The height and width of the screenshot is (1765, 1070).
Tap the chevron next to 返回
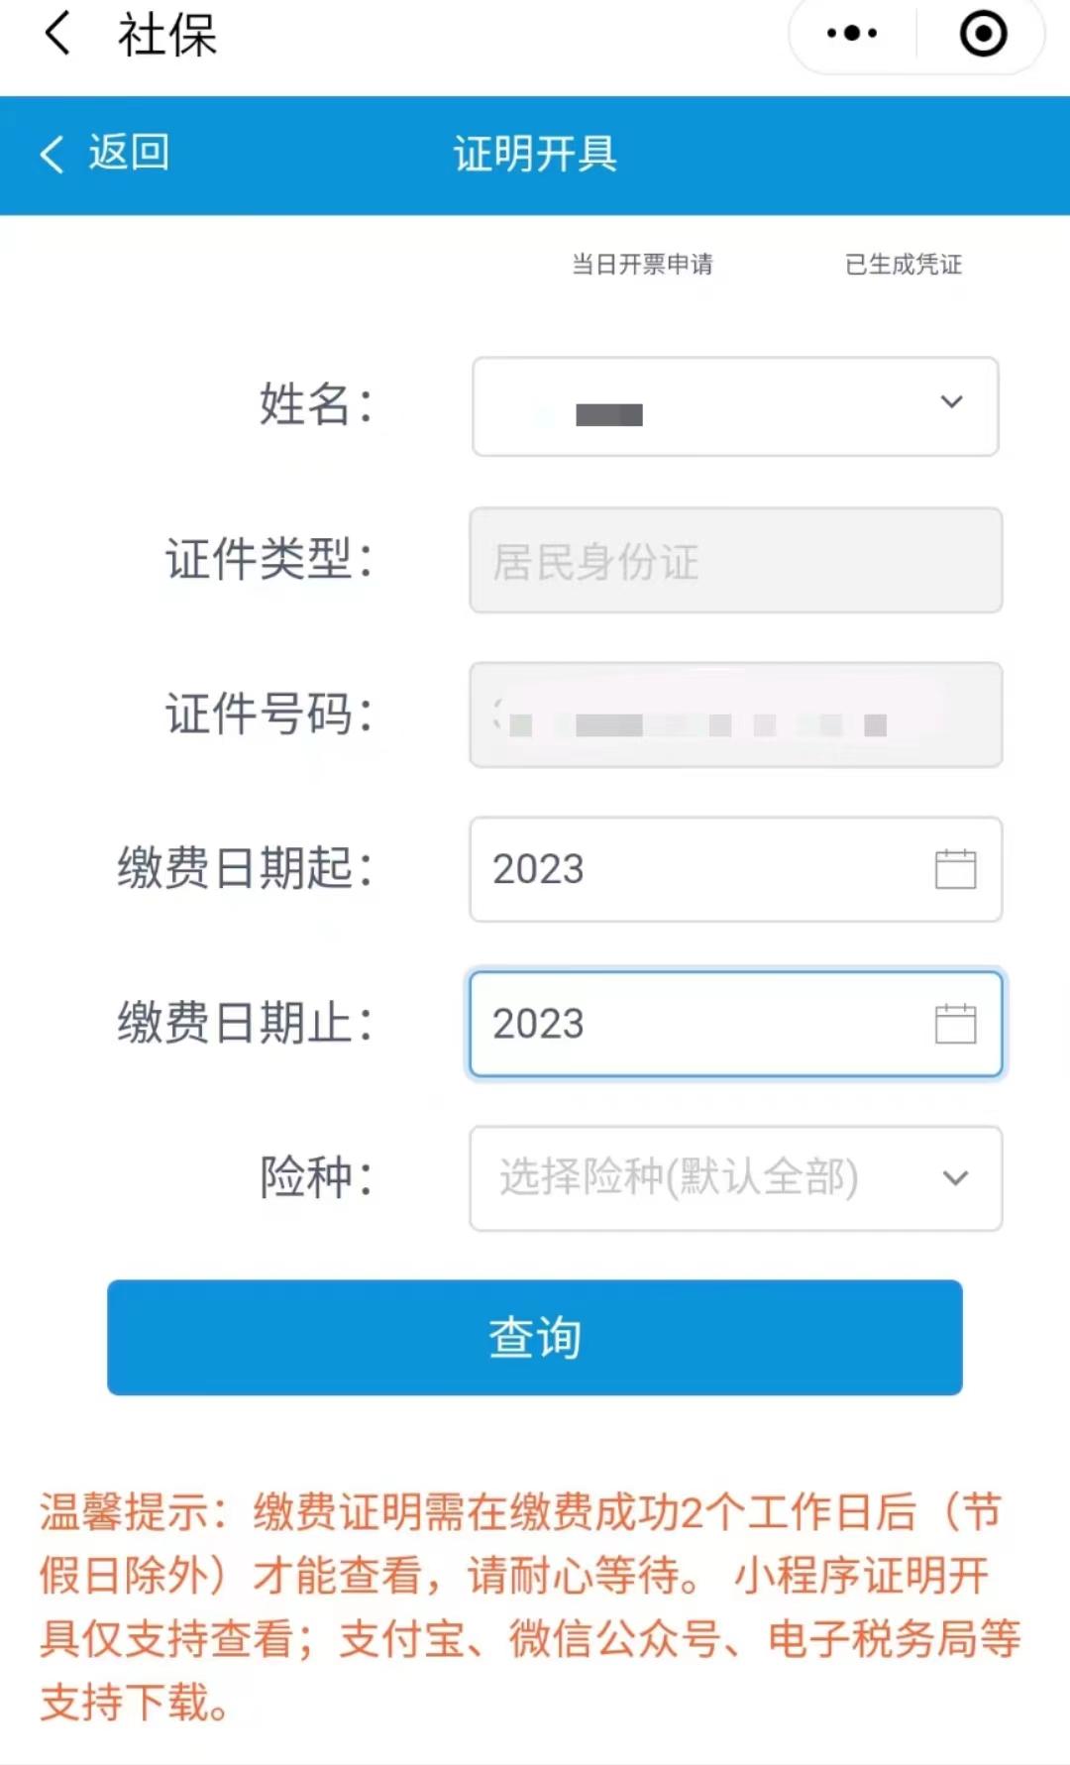click(x=50, y=155)
